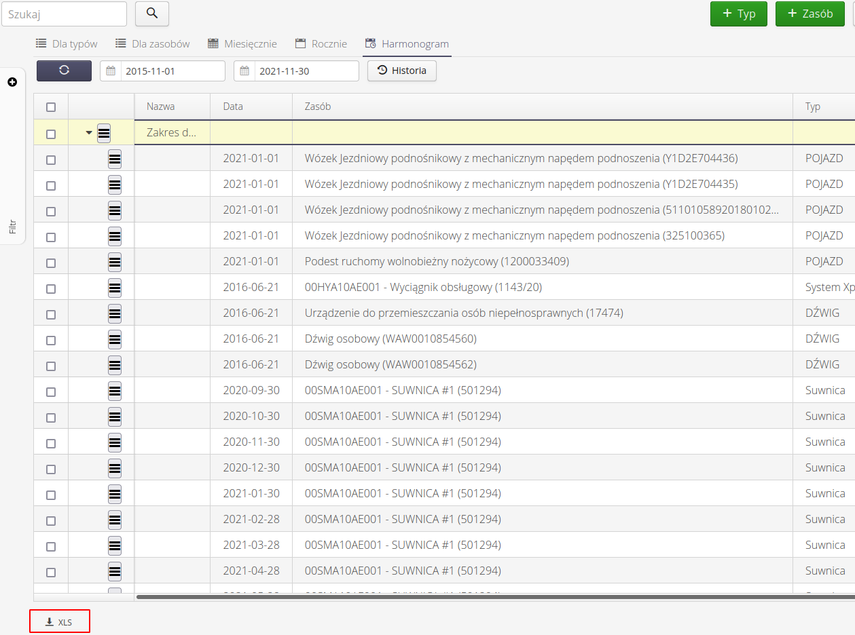The height and width of the screenshot is (635, 855).
Task: Switch to the Miesięcznie tab
Action: coord(242,44)
